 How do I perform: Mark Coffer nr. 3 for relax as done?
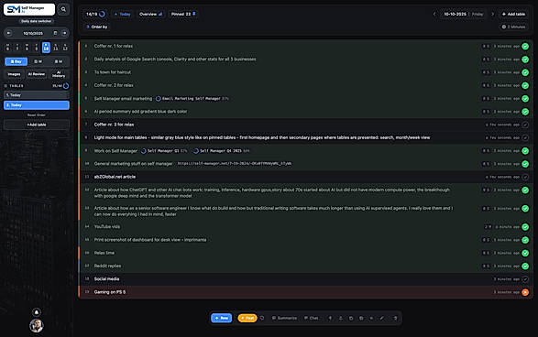click(x=525, y=125)
